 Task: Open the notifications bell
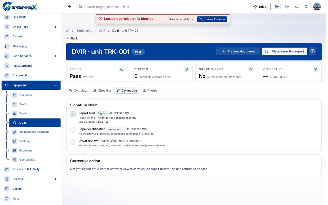[x=297, y=7]
